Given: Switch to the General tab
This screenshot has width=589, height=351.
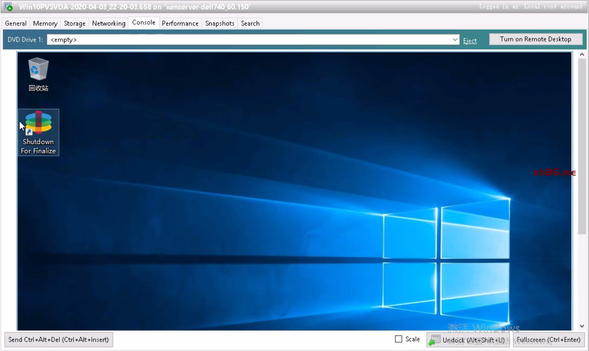Looking at the screenshot, I should pyautogui.click(x=16, y=23).
